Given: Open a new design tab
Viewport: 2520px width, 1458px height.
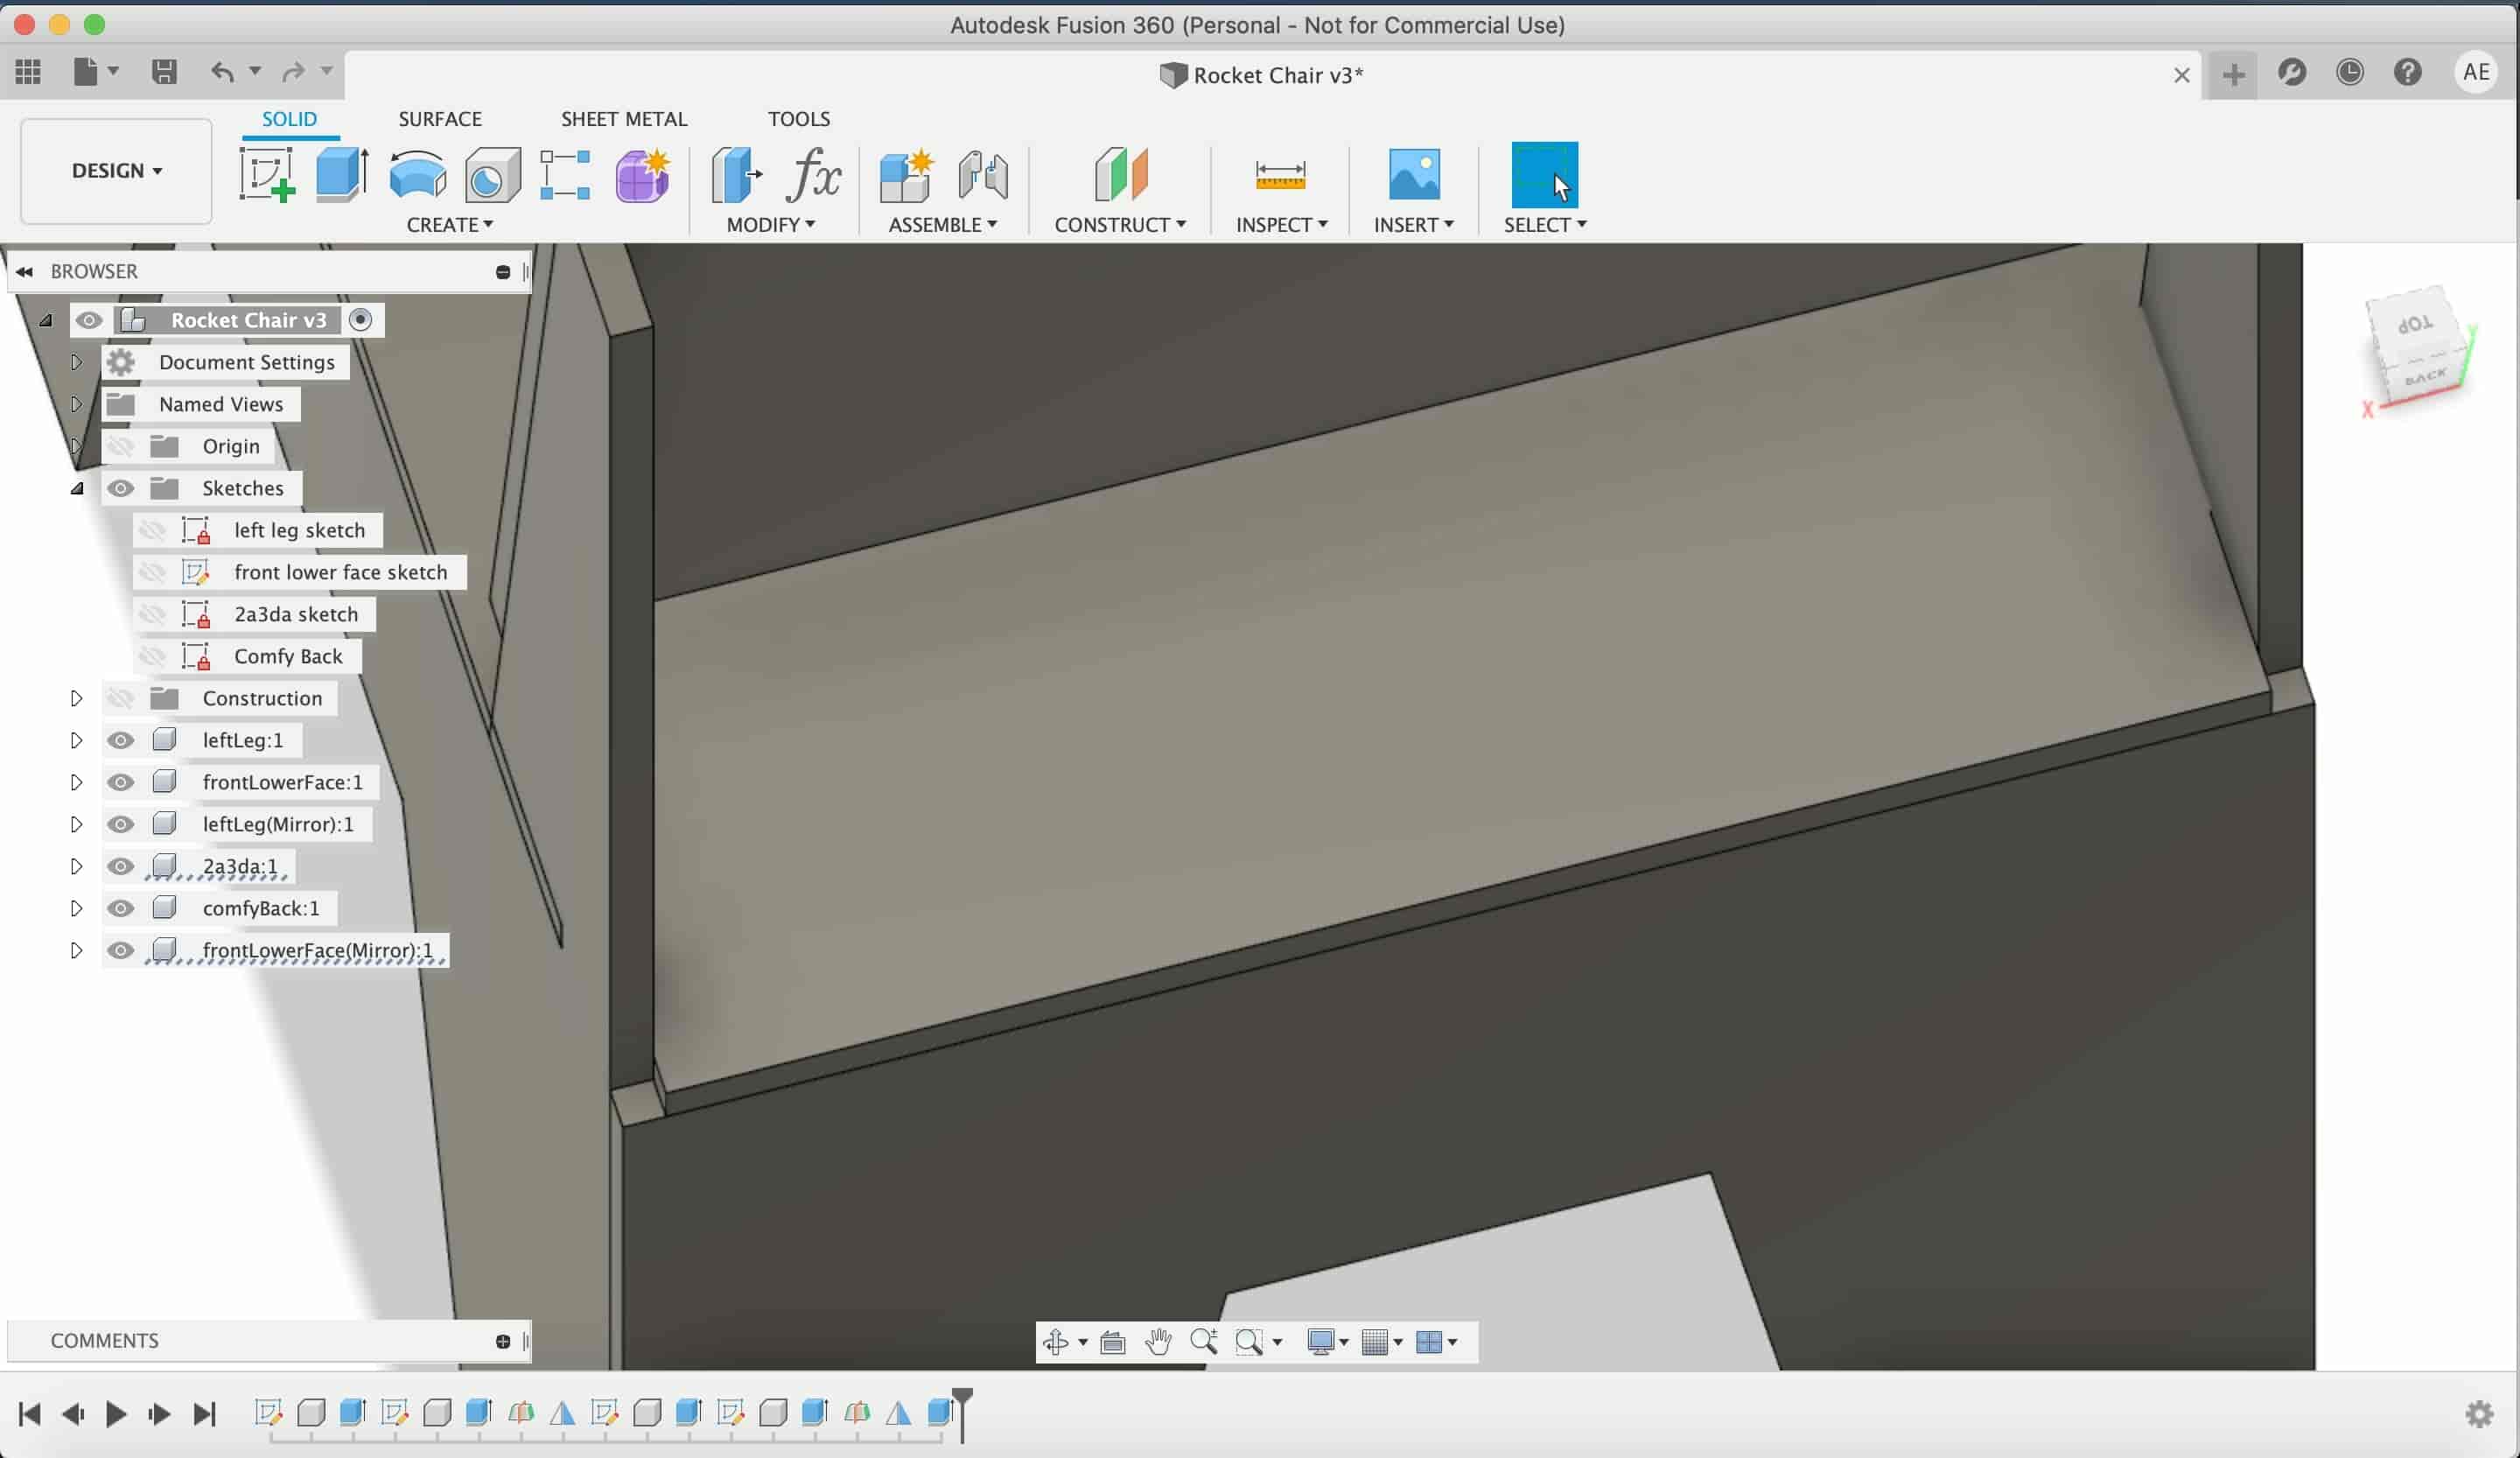Looking at the screenshot, I should click(x=2233, y=75).
